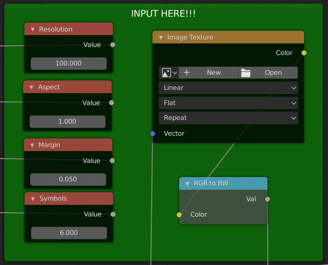Click the plus icon on the New button
Viewport: 328px width, 265px height.
pos(187,73)
